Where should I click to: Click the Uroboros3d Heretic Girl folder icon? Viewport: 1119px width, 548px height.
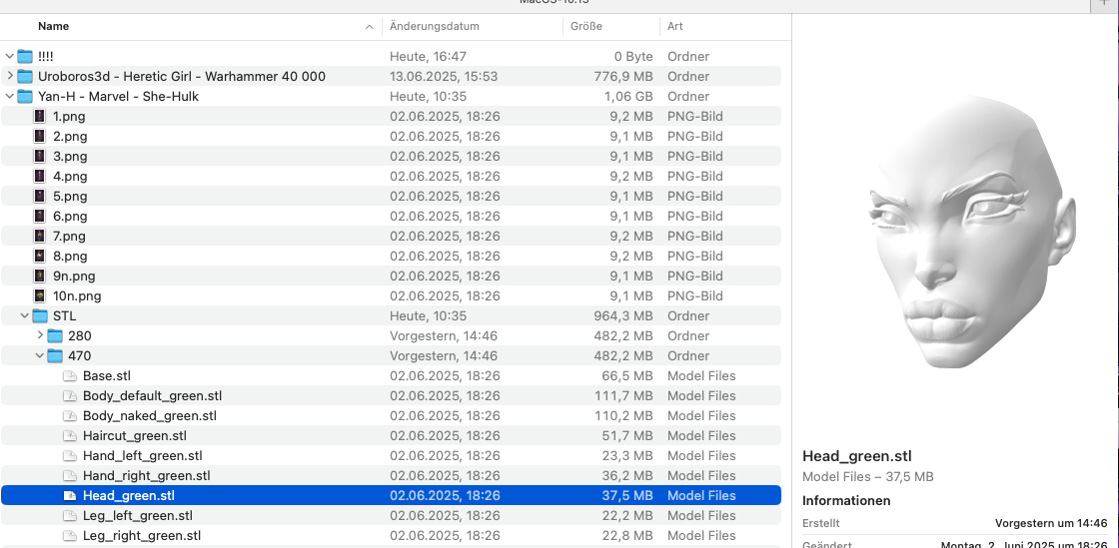[x=25, y=76]
